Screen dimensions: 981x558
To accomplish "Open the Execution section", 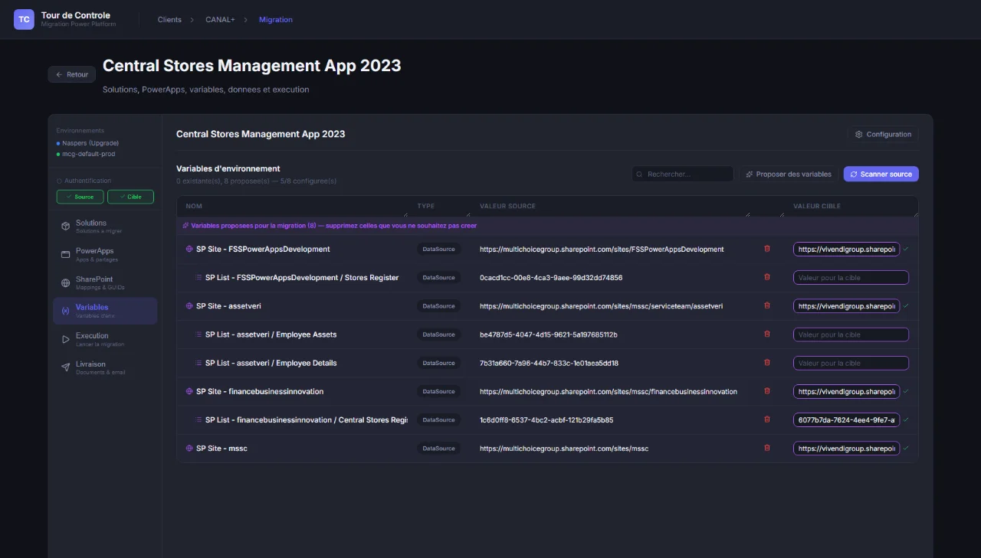I will tap(105, 339).
